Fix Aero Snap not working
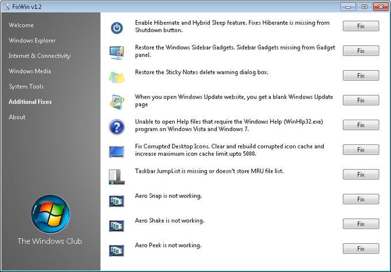 [361, 199]
